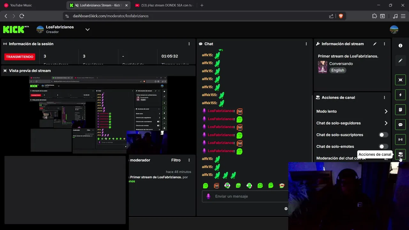
Task: Click LosFabrizianos channel name in header
Action: point(60,27)
